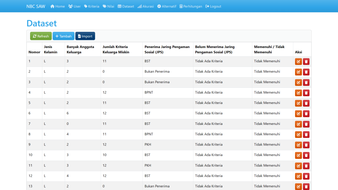Delete row 6 using the trash icon
Image resolution: width=338 pixels, height=190 pixels.
point(306,114)
